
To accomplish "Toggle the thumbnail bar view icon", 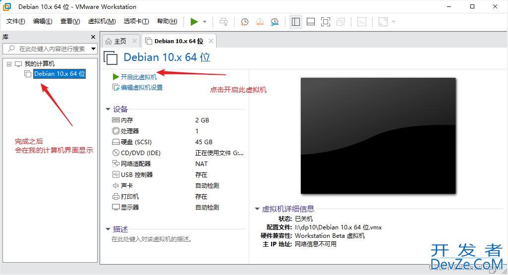I will click(x=311, y=22).
